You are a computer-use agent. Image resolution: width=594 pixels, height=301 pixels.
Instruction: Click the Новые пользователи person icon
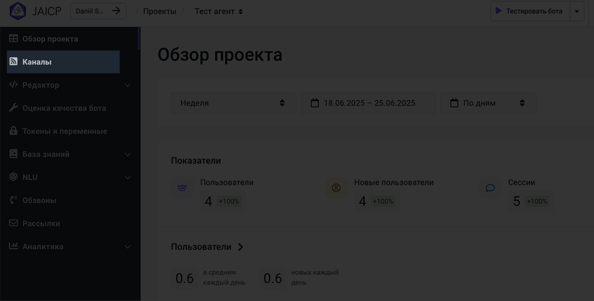[x=336, y=188]
